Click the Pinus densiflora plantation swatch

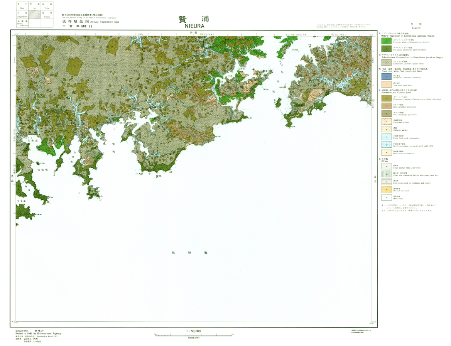click(x=386, y=106)
